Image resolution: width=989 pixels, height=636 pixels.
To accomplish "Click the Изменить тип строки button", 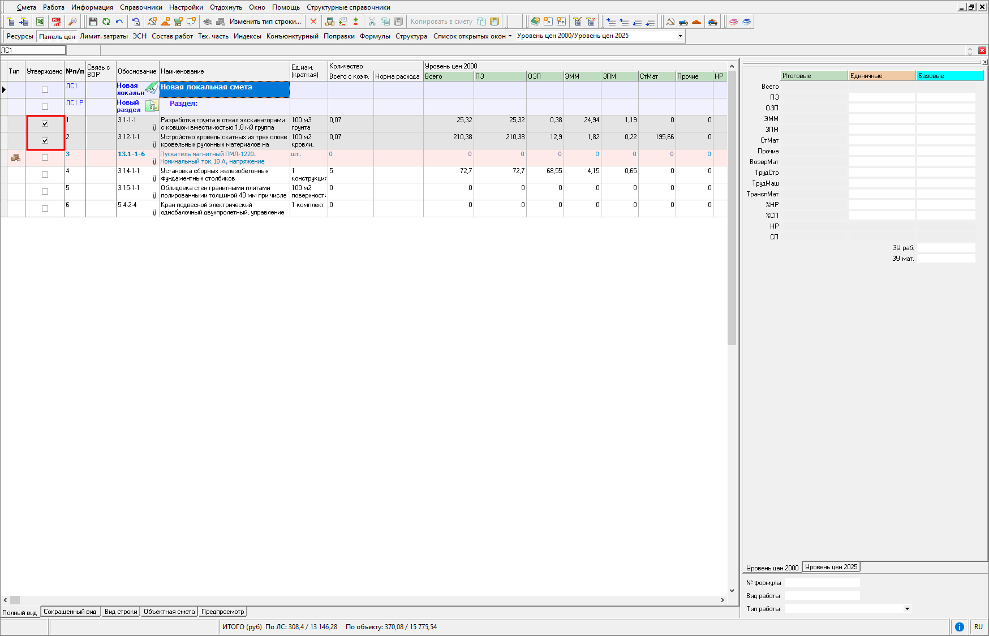I will pyautogui.click(x=265, y=22).
